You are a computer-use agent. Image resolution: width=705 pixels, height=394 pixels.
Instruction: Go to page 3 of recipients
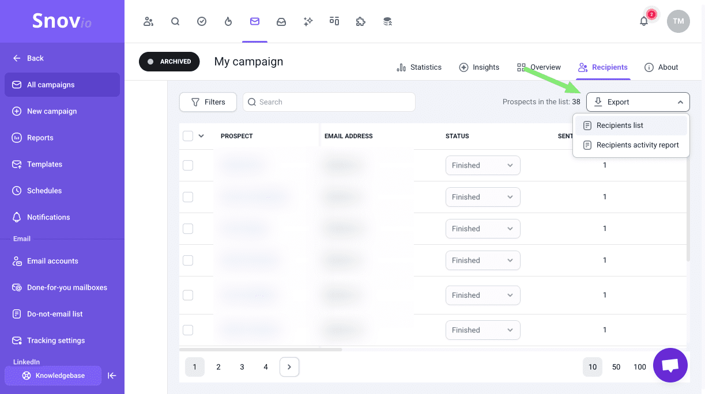click(x=242, y=367)
